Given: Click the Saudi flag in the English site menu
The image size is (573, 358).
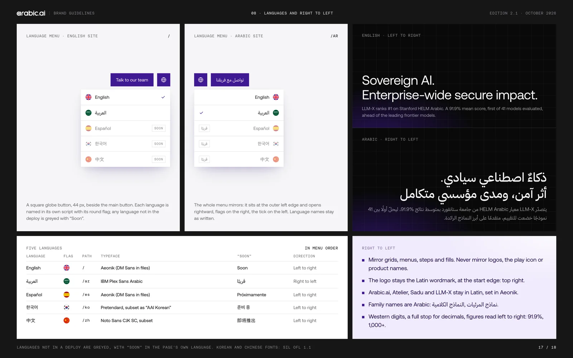Looking at the screenshot, I should [88, 113].
